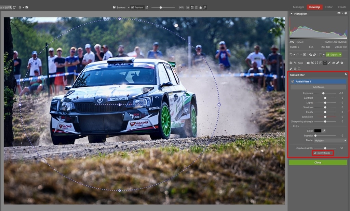This screenshot has height=211, width=350.
Task: Uncheck the Radial Filter 1 checkbox
Action: pos(293,81)
